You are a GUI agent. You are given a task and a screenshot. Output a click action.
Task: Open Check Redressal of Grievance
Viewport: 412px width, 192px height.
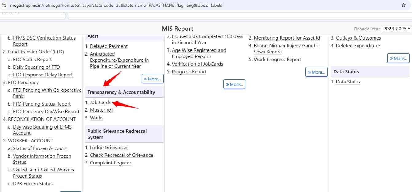[x=121, y=155]
